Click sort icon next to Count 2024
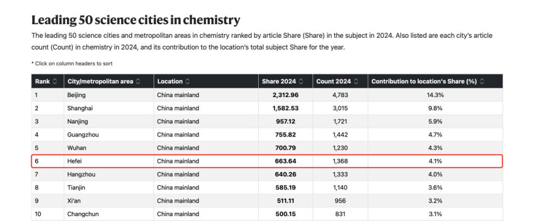 [x=356, y=81]
